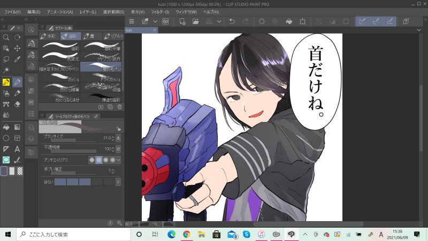Screen dimensions: 428x241
Task: Select the Rotate view tool
Action: (x=17, y=37)
